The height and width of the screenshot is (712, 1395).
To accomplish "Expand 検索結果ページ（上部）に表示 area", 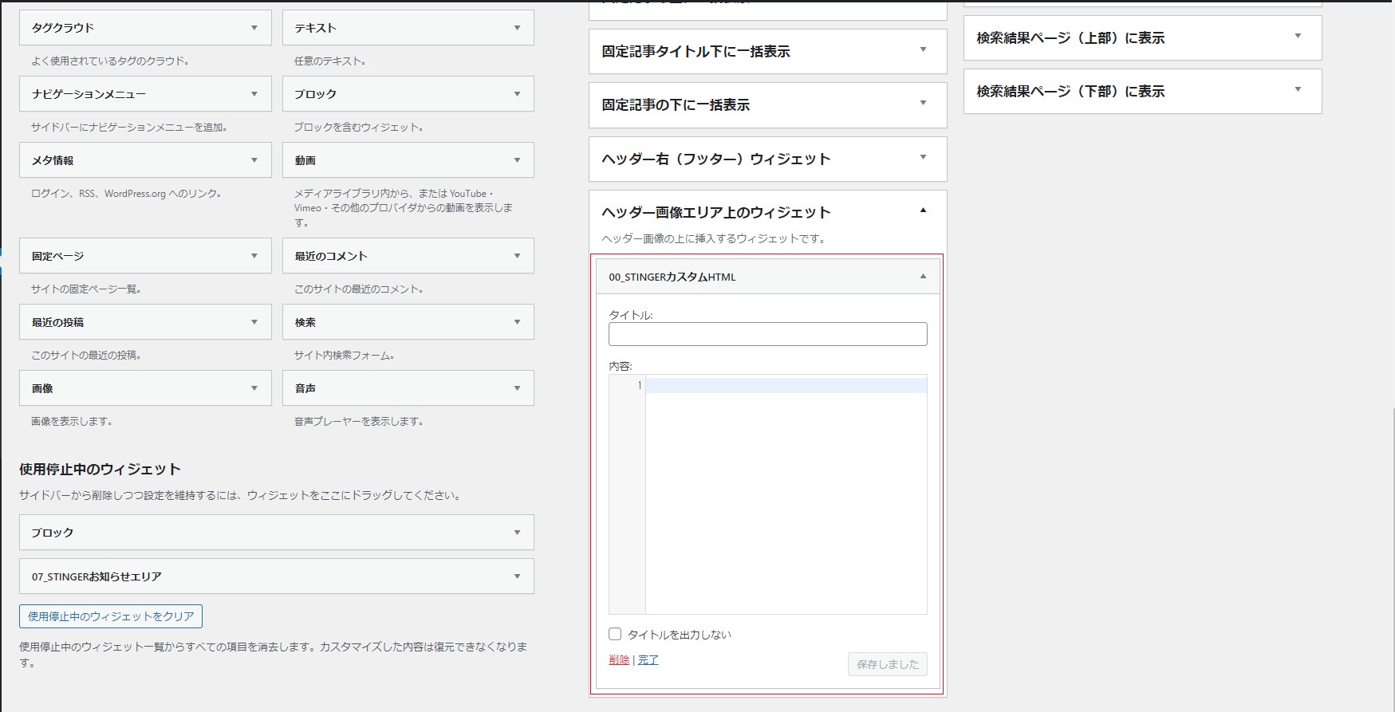I will click(1298, 37).
